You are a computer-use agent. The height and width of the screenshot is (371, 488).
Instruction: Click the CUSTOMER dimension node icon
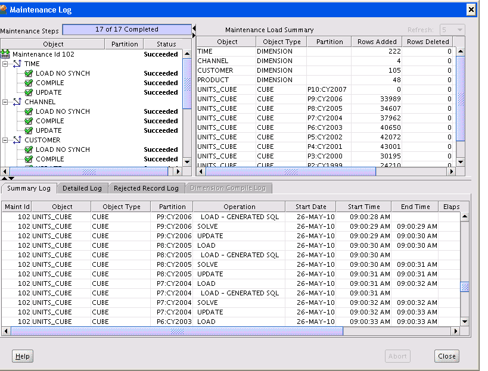coord(17,140)
